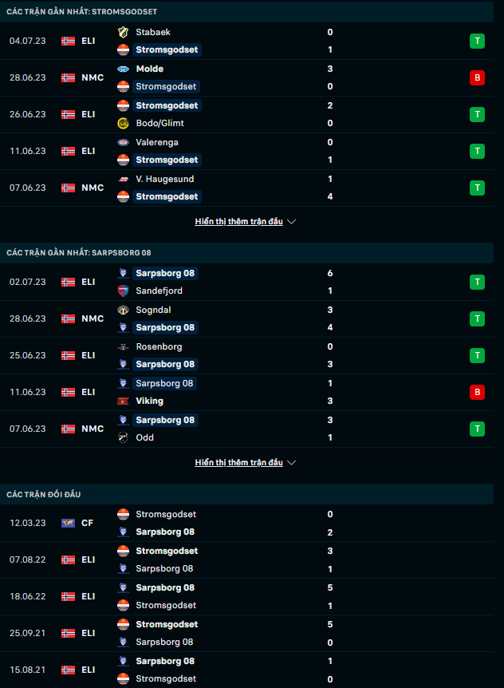The image size is (504, 688).
Task: Expand more Sarpsborg 08 matches with the chevron
Action: (292, 463)
